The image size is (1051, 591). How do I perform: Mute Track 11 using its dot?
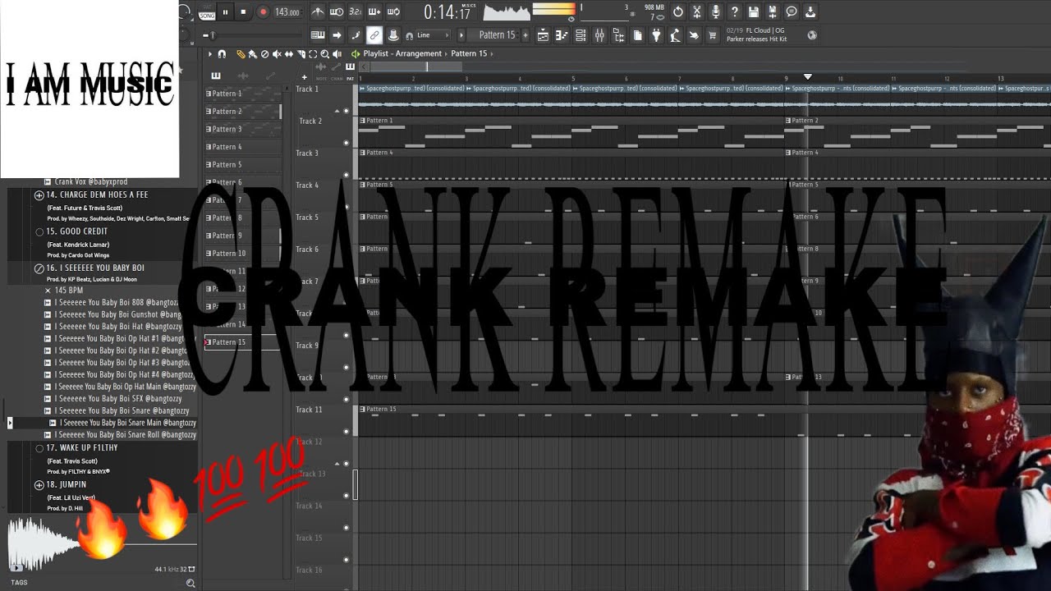(346, 432)
